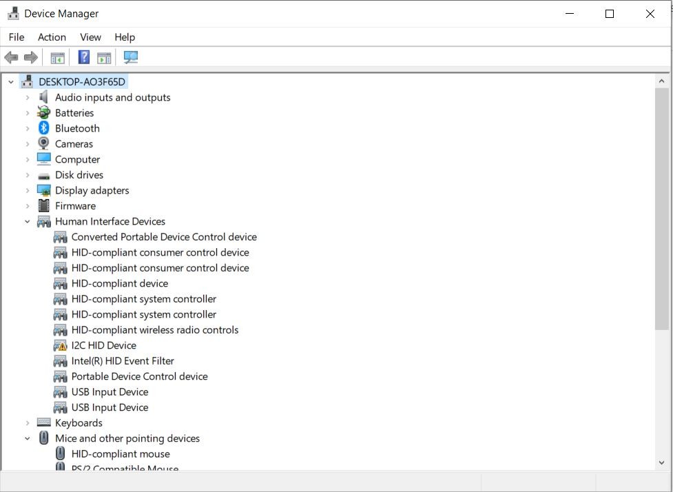Click the Computer monitor icon
Viewport: 673px width, 492px height.
pos(44,159)
